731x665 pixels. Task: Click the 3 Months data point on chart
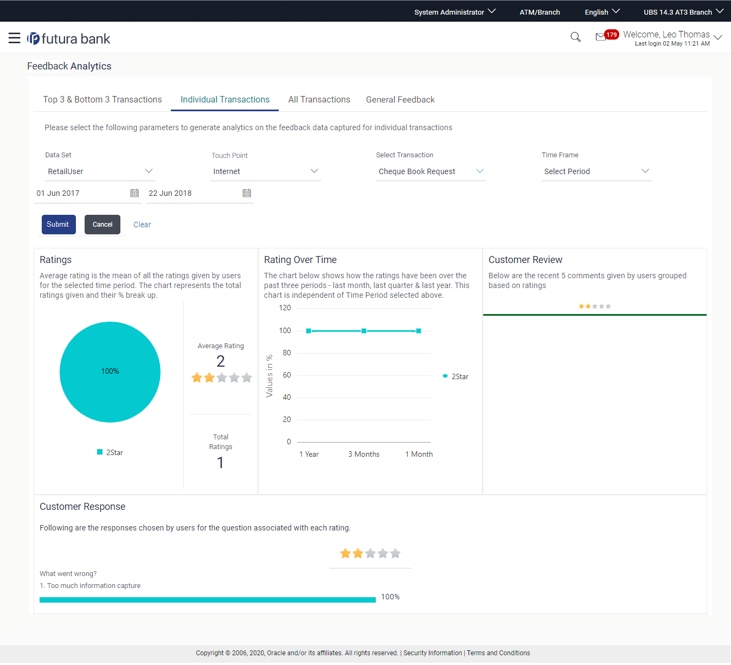tap(364, 331)
